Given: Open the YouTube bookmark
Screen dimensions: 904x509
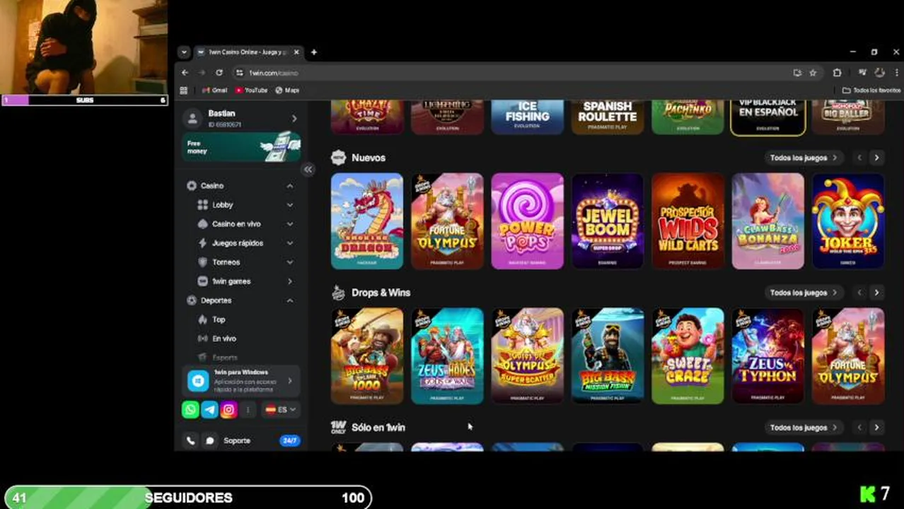Looking at the screenshot, I should 251,90.
